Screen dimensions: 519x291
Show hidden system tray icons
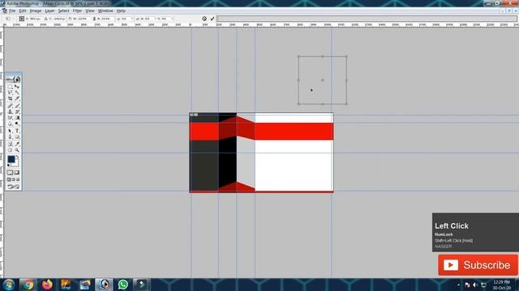point(458,285)
